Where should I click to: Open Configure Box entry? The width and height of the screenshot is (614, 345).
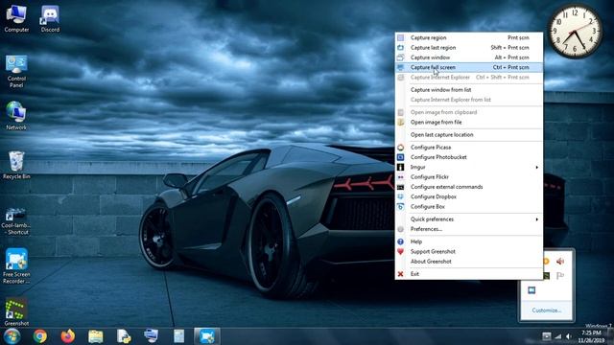point(469,207)
